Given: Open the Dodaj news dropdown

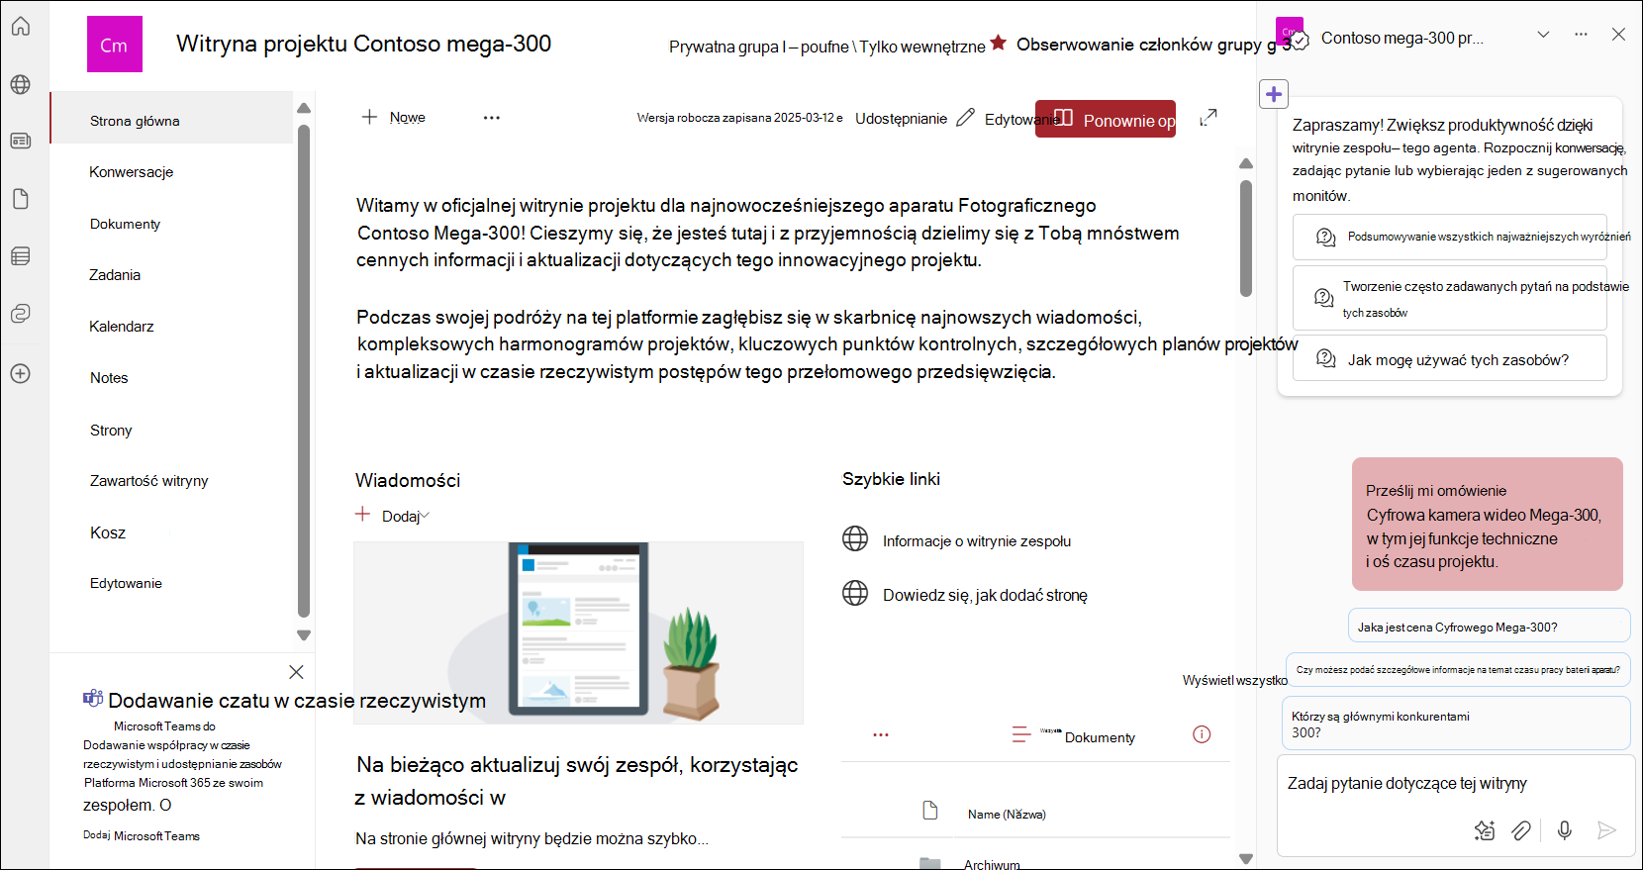Looking at the screenshot, I should (x=393, y=516).
